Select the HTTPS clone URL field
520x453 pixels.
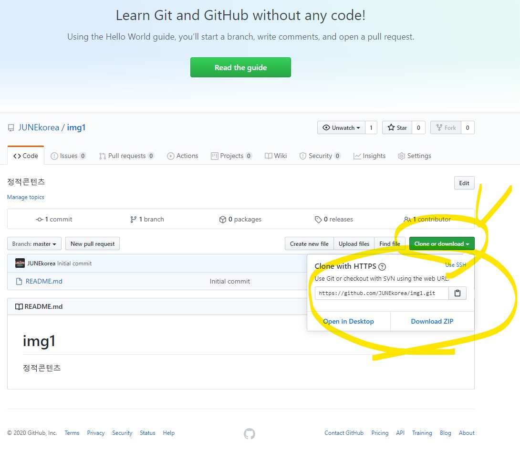(x=382, y=293)
